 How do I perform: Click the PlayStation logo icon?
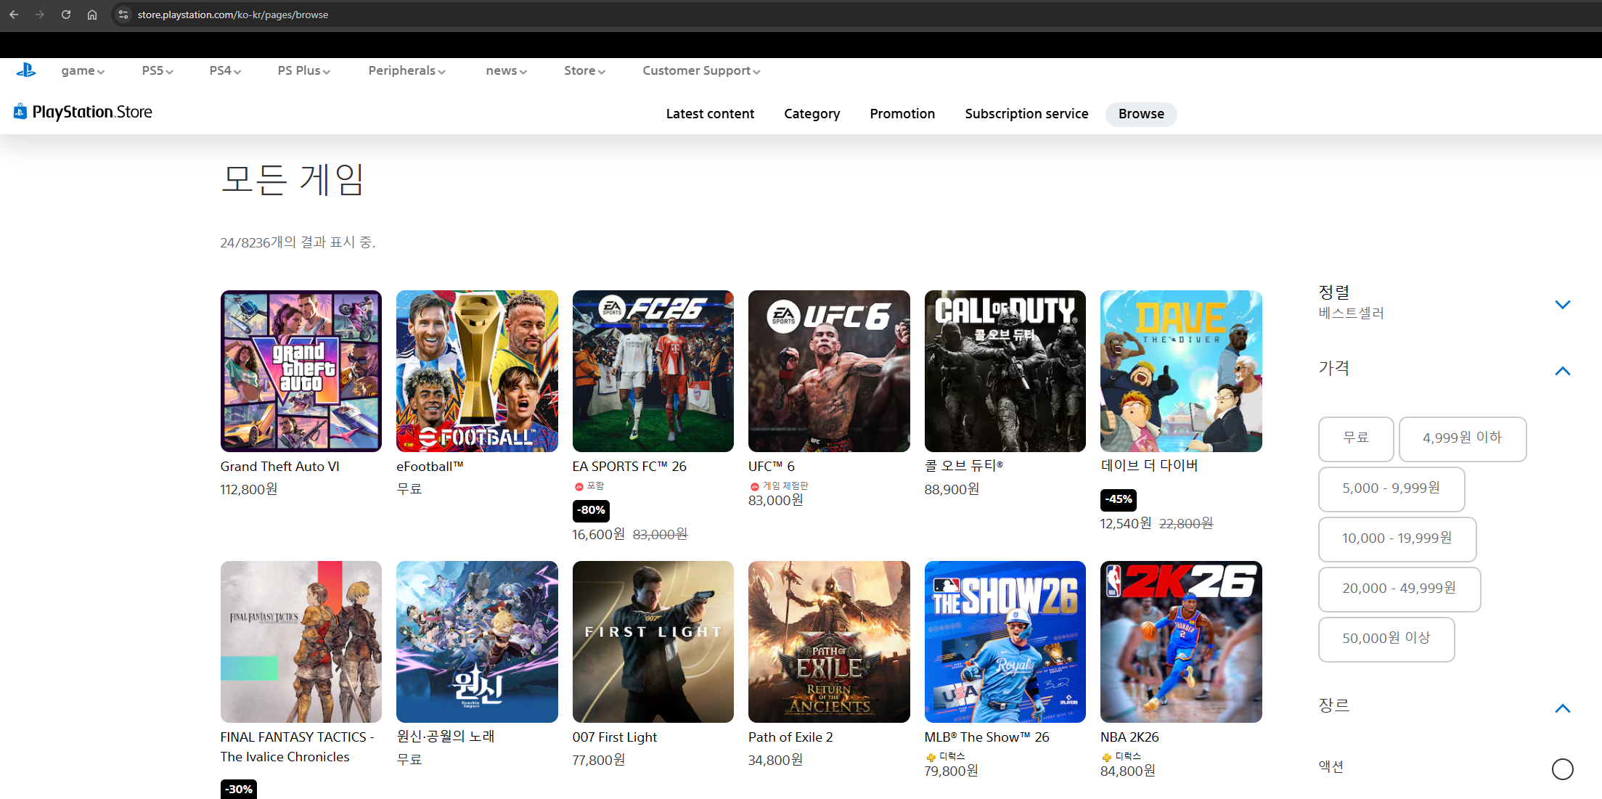26,70
